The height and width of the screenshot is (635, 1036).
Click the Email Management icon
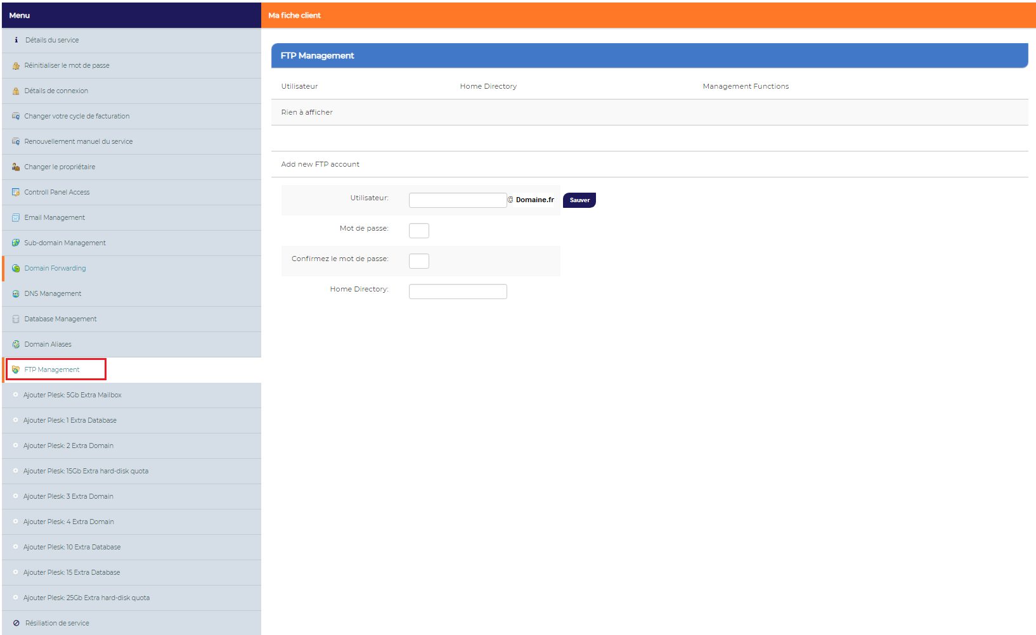point(16,217)
